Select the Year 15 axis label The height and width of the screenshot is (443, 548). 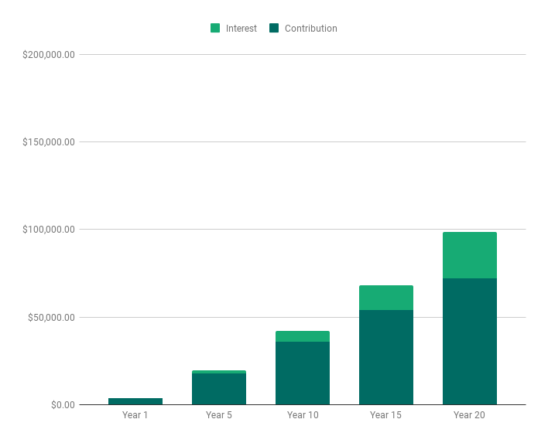click(x=386, y=415)
